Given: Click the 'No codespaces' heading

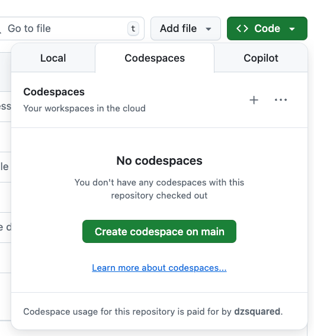Looking at the screenshot, I should (x=159, y=161).
